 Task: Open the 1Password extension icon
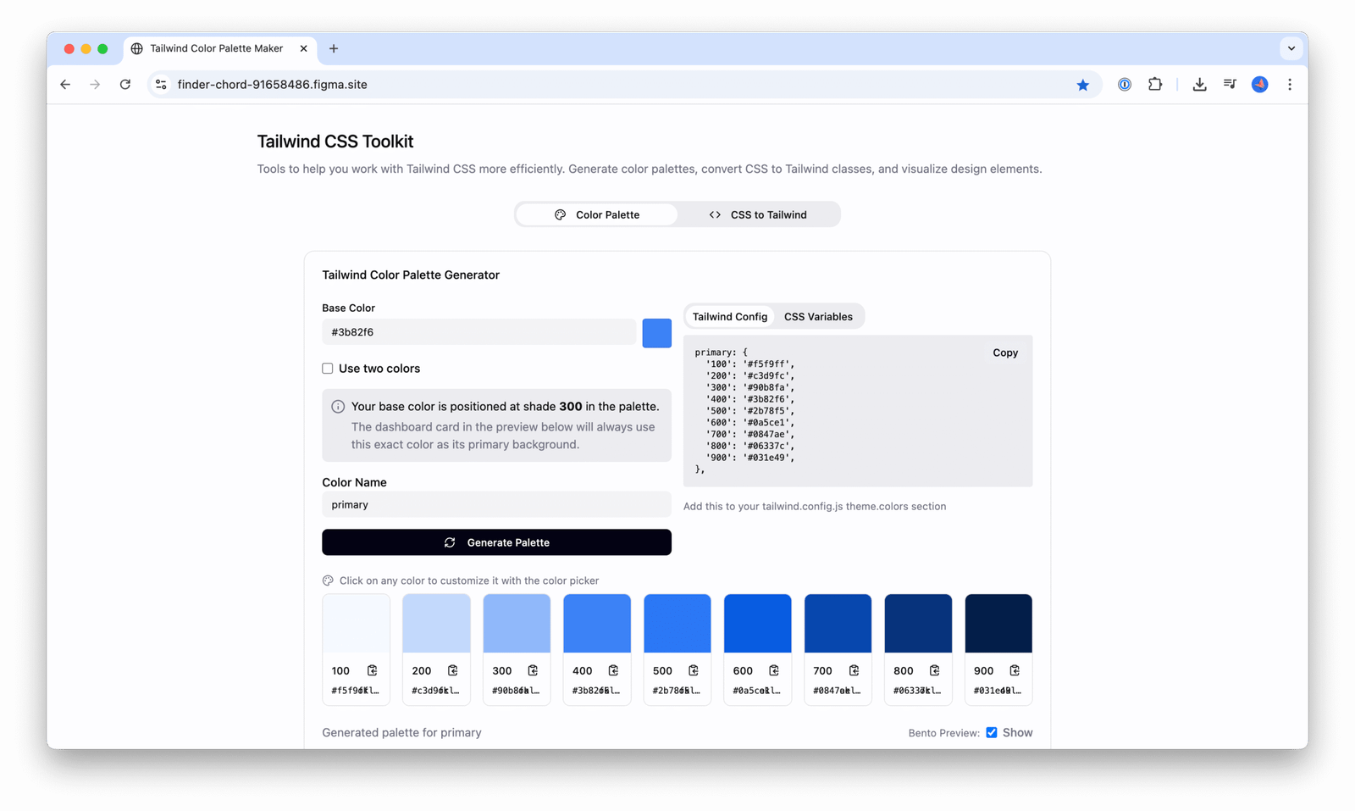(x=1125, y=85)
